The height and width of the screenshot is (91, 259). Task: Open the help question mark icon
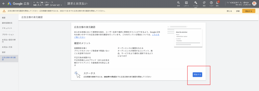tap(211, 3)
